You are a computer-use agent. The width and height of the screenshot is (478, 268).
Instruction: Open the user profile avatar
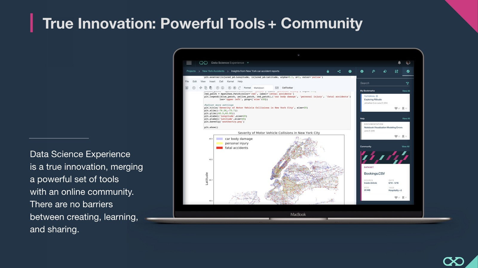(x=408, y=63)
